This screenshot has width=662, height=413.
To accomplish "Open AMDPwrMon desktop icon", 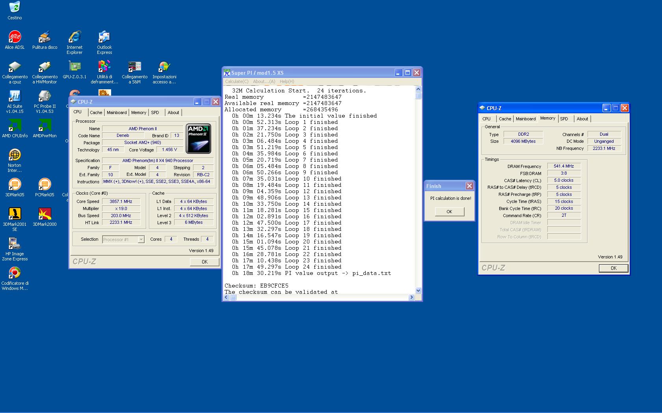I will (45, 129).
